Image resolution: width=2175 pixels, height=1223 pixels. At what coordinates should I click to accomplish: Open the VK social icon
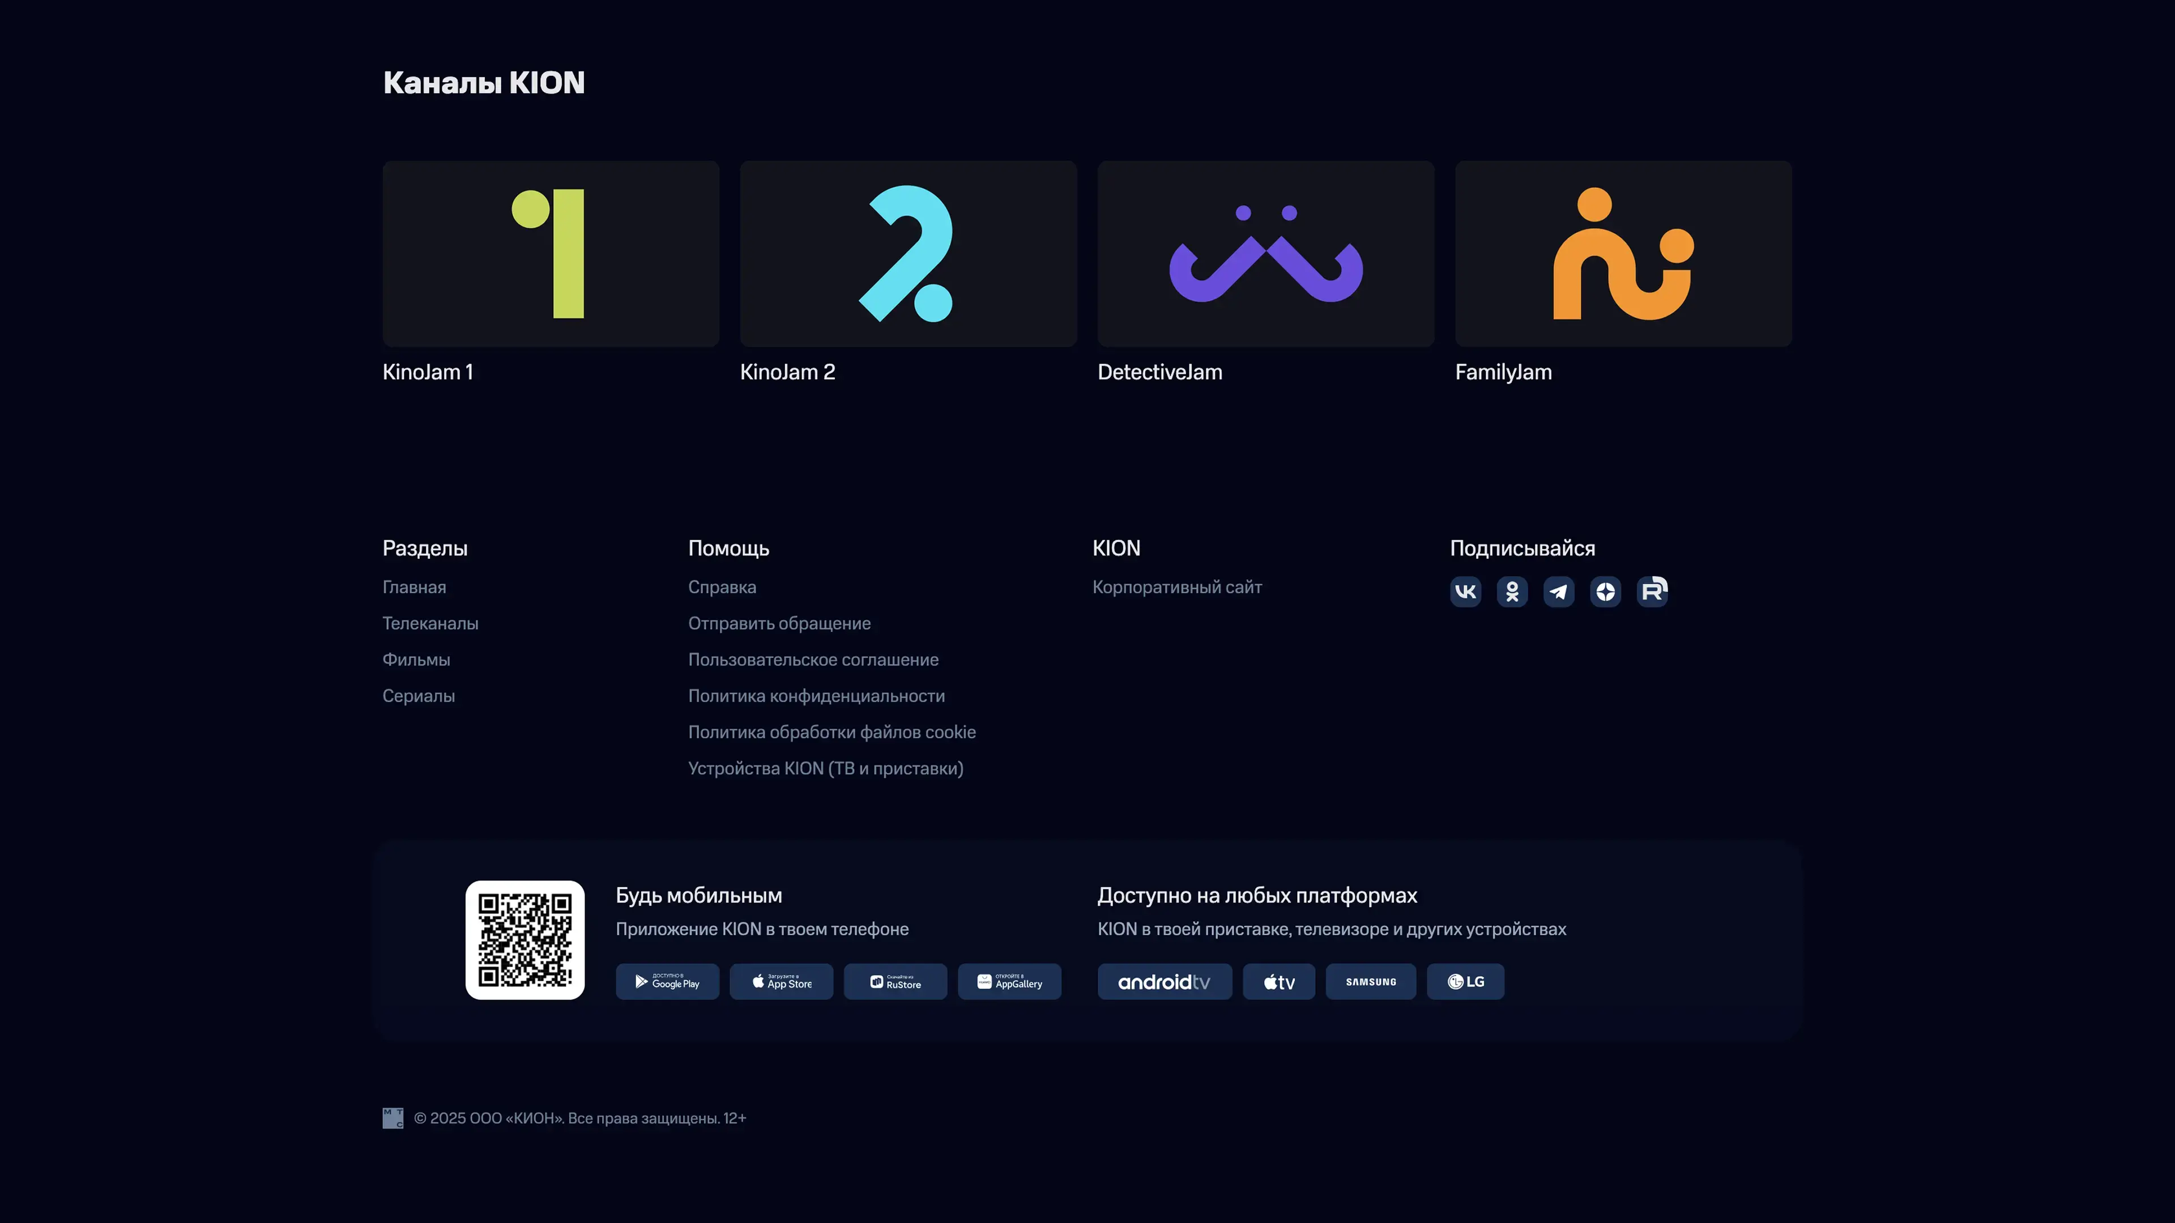pyautogui.click(x=1465, y=591)
